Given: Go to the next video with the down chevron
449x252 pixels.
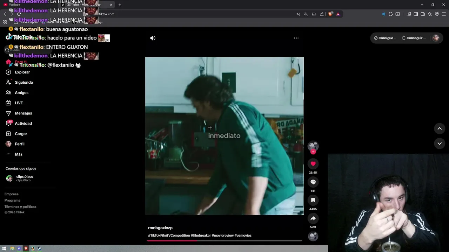Looking at the screenshot, I should tap(440, 143).
